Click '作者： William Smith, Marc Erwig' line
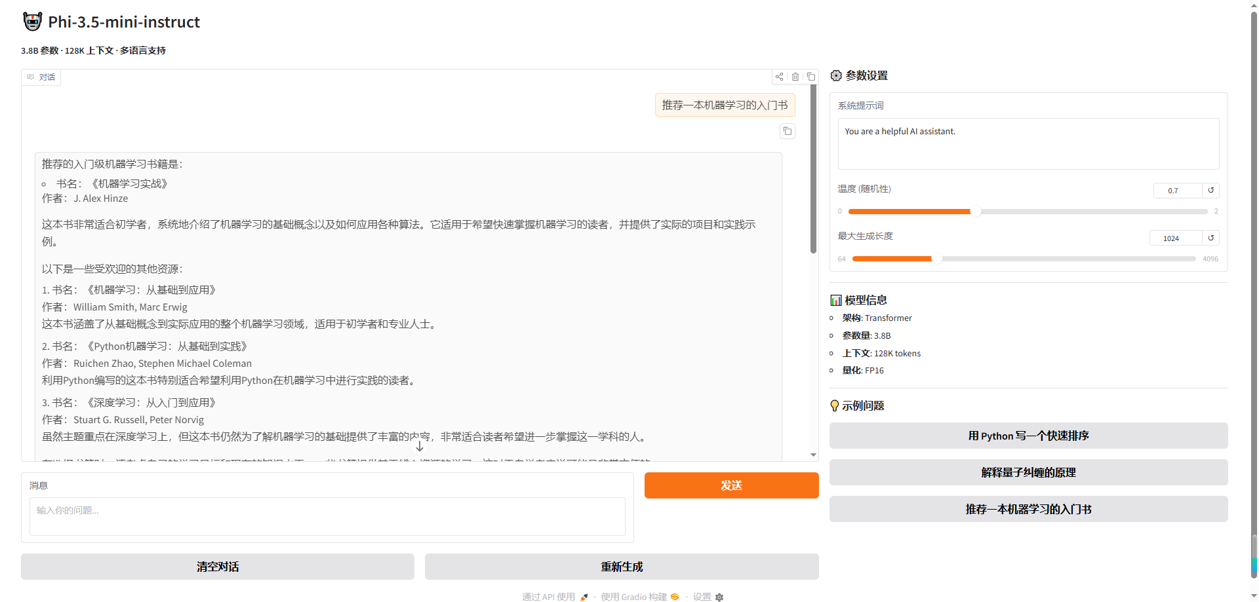The height and width of the screenshot is (602, 1259). [x=115, y=307]
